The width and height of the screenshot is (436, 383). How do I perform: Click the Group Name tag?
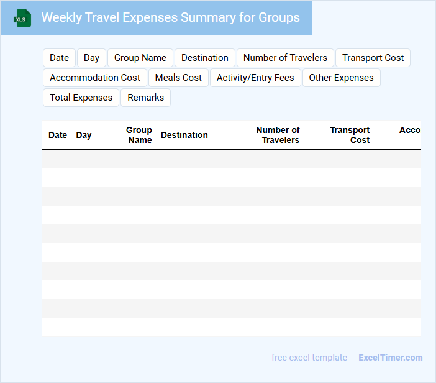[140, 58]
